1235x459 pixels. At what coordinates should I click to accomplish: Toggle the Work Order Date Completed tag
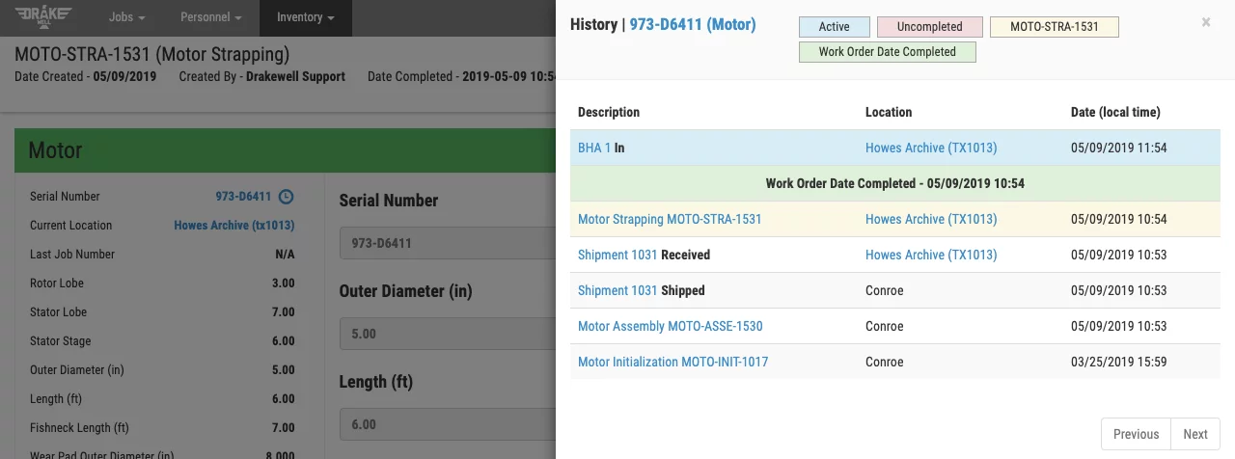[887, 52]
